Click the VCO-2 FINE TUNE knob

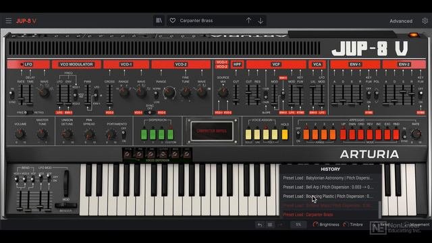click(x=186, y=92)
